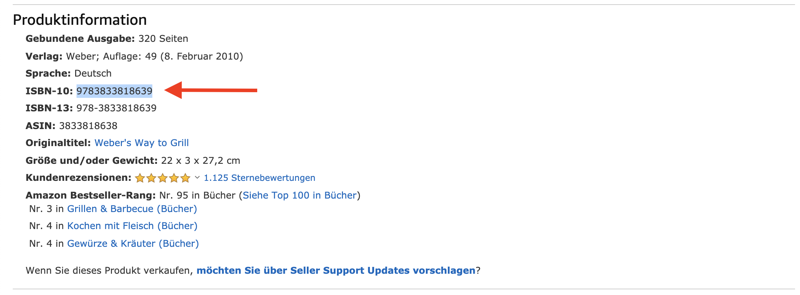Screen dimensions: 800x295
Task: Click the Gewürze & Kräuter link
Action: 133,243
